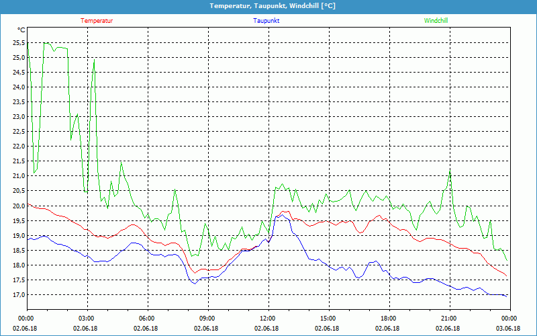Click the 18,5 y-axis value

click(x=19, y=250)
